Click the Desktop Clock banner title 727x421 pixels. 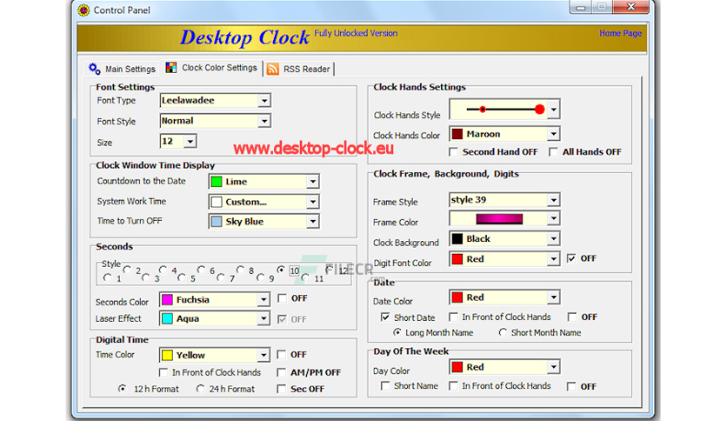click(x=245, y=37)
